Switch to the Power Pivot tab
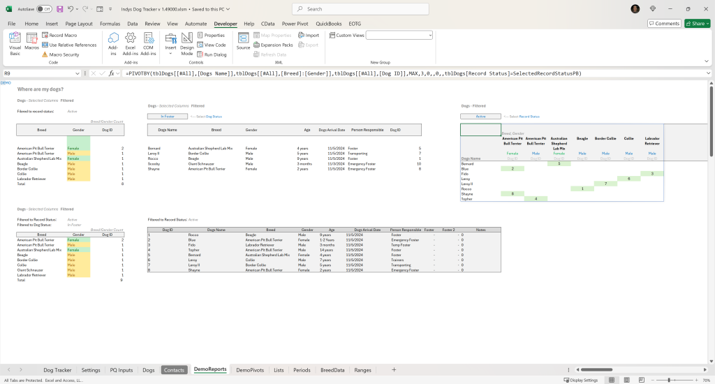The height and width of the screenshot is (384, 715). pos(295,24)
